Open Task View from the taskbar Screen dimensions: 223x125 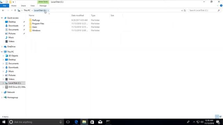[x=68, y=122]
